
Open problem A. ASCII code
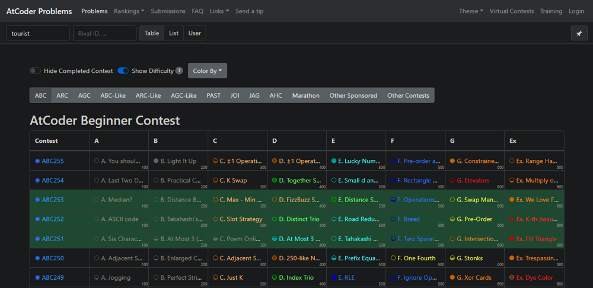point(120,219)
